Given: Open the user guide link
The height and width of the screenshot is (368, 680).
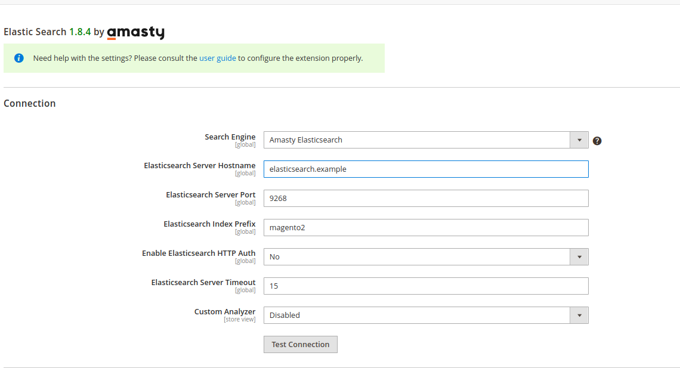Looking at the screenshot, I should click(217, 58).
